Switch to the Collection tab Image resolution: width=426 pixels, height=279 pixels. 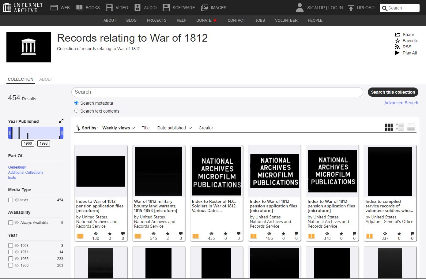tap(21, 79)
